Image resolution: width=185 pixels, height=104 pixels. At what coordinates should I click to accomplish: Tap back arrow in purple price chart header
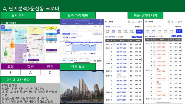[x=64, y=20]
